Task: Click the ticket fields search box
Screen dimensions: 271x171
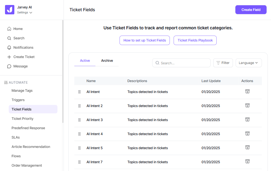Action: [184, 63]
